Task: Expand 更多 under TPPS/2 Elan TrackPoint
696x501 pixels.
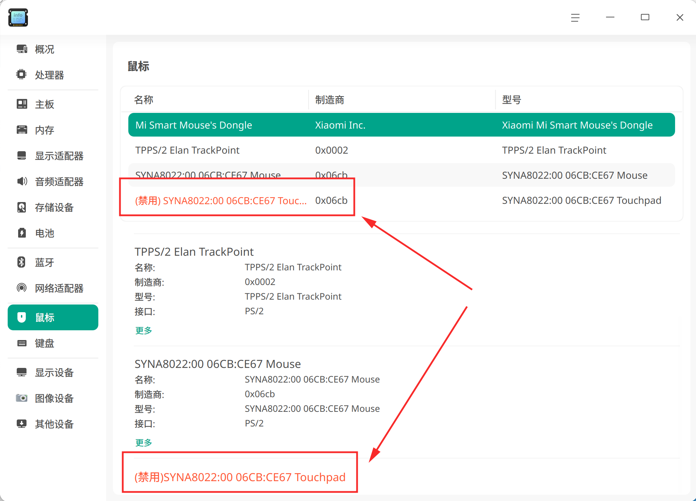Action: (x=144, y=330)
